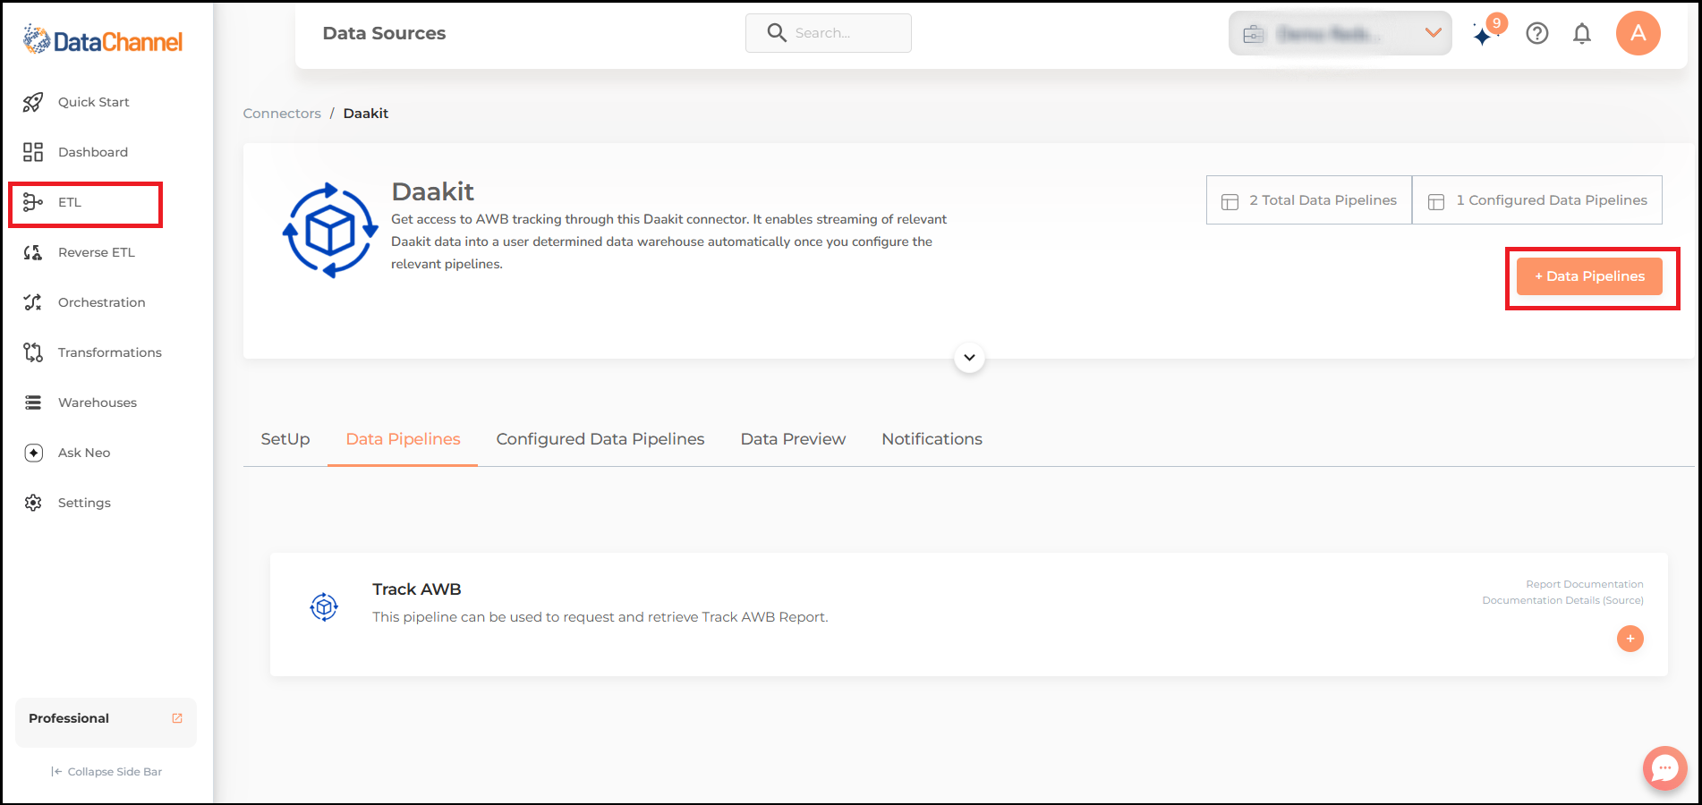The height and width of the screenshot is (805, 1702).
Task: Click the Connectors breadcrumb link
Action: (282, 114)
